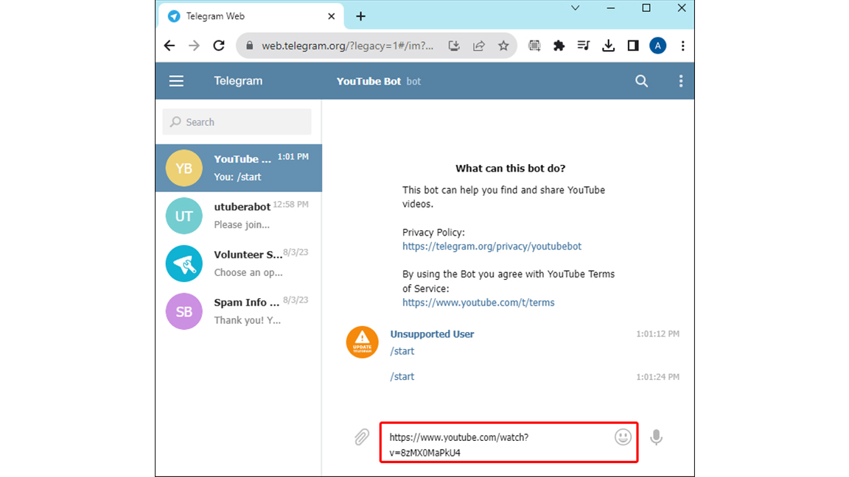The height and width of the screenshot is (477, 849).
Task: Open the Unsupported User profile name
Action: tap(432, 334)
